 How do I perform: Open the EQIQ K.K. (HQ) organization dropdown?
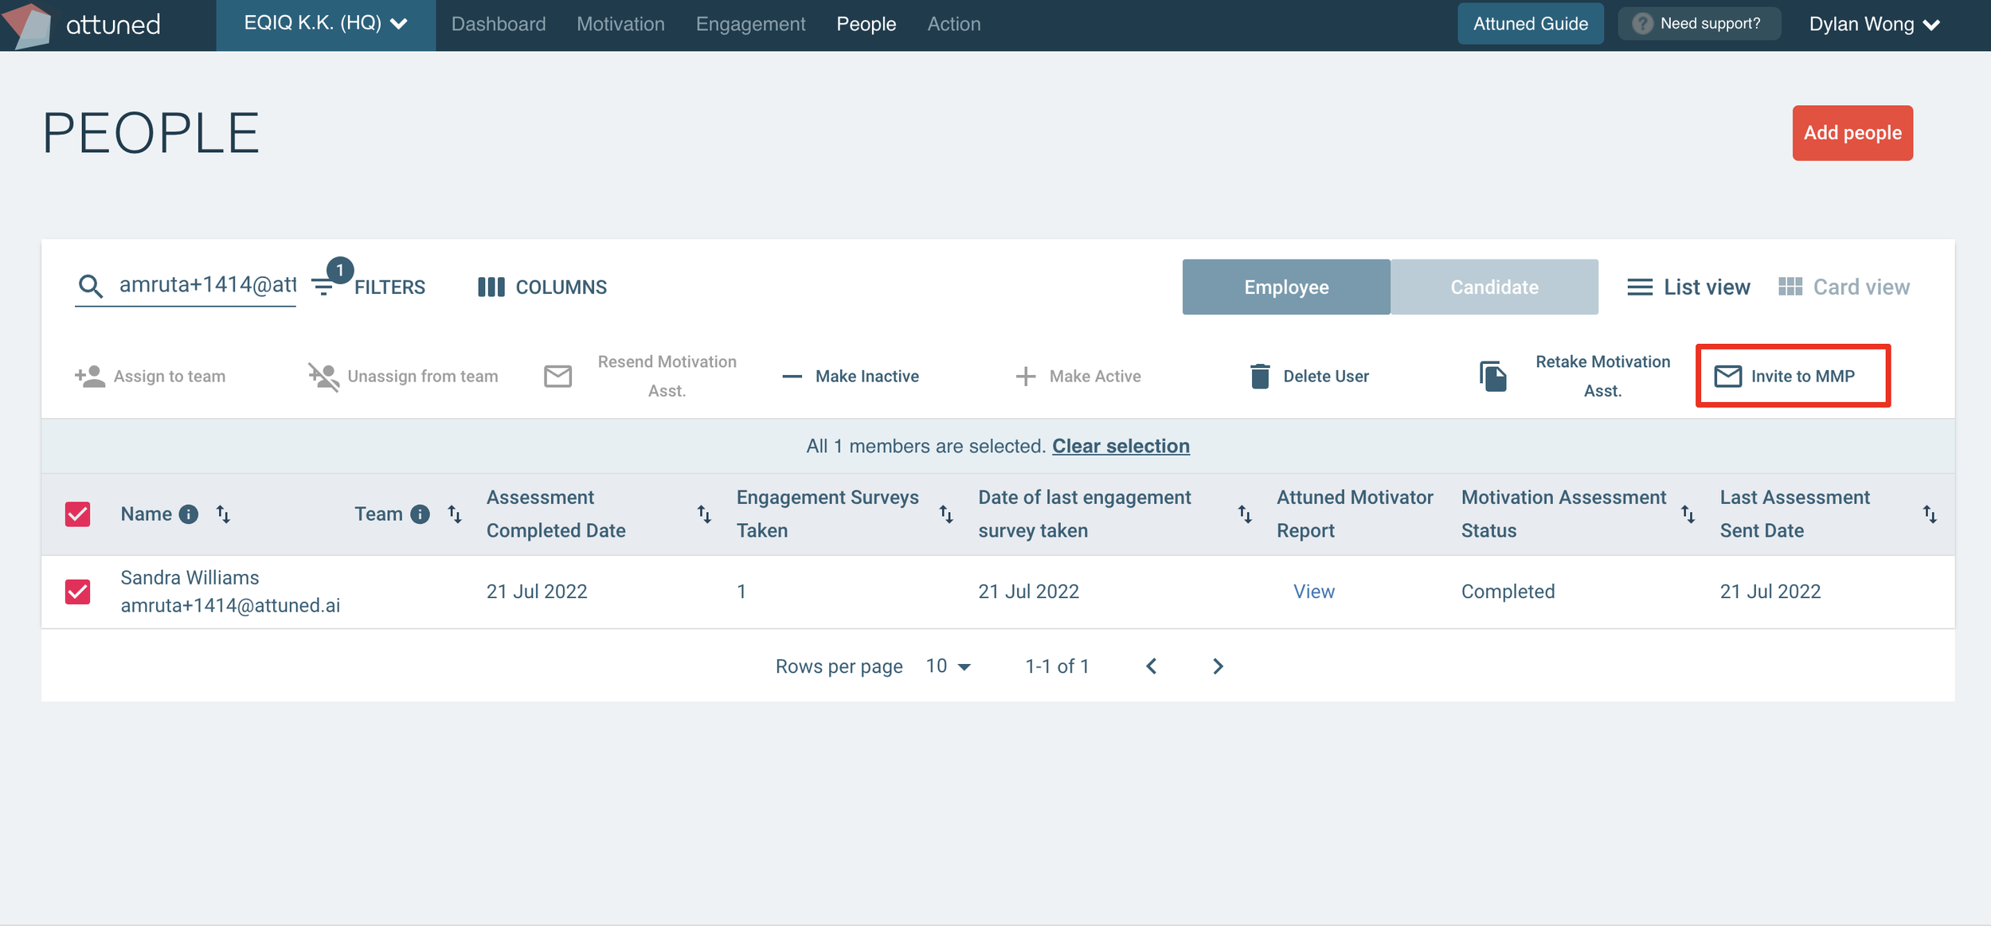point(324,24)
